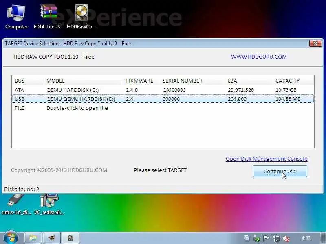Select the HDDRawCo... desktop shortcut
Screen dimensions: 326x244
pyautogui.click(x=81, y=17)
